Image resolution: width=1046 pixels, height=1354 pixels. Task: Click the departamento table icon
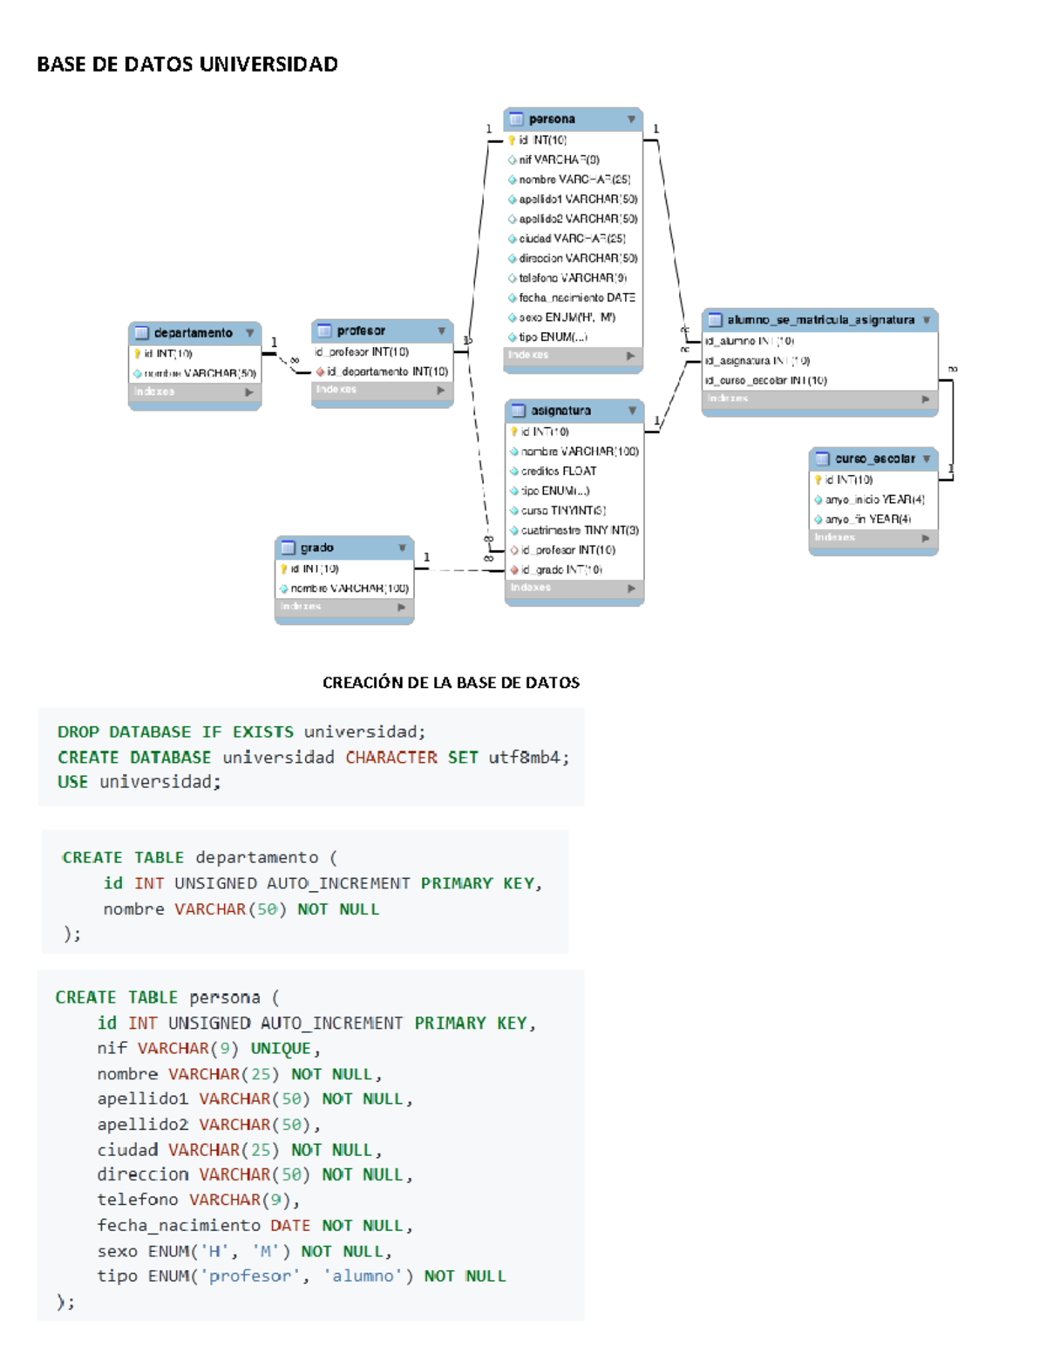point(141,333)
